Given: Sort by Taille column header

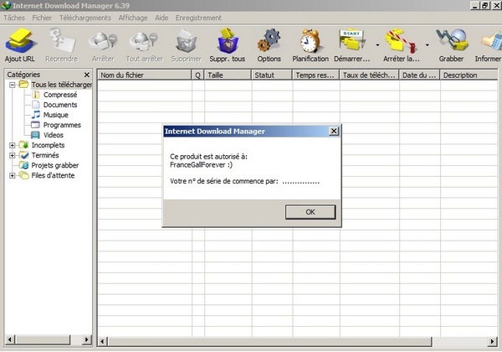Looking at the screenshot, I should coord(228,75).
